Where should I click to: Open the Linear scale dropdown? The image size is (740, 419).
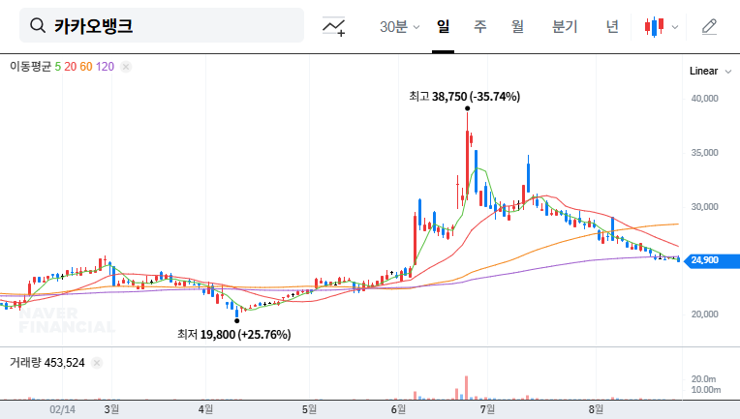coord(710,72)
